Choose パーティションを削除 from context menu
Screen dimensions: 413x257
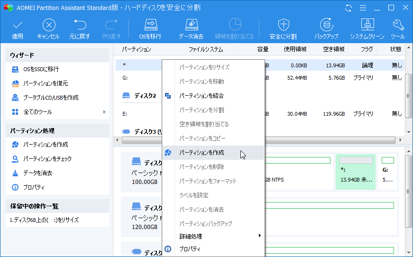point(213,167)
